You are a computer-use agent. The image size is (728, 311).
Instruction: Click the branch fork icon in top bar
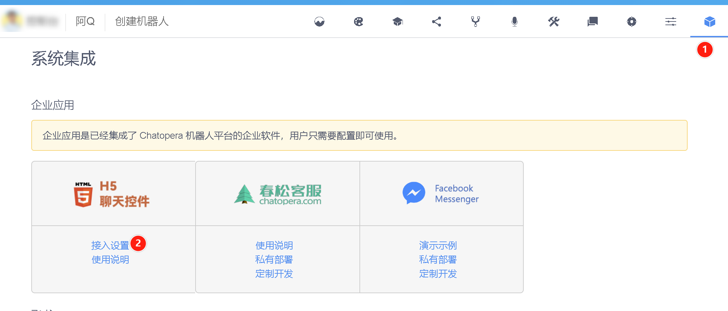point(476,22)
